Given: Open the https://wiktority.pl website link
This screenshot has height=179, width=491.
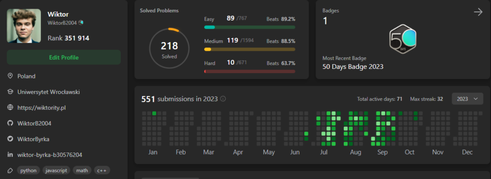Looking at the screenshot, I should [x=42, y=108].
